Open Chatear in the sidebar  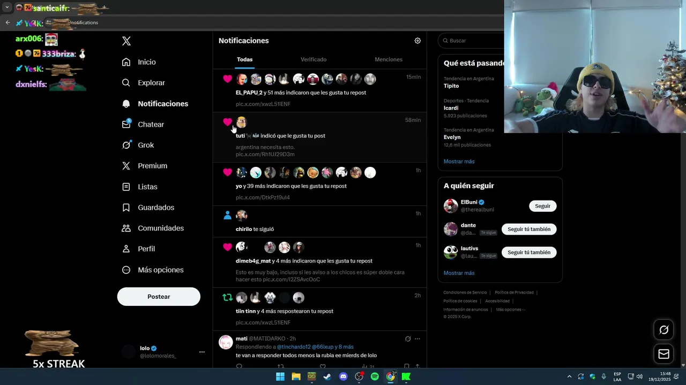pyautogui.click(x=143, y=124)
